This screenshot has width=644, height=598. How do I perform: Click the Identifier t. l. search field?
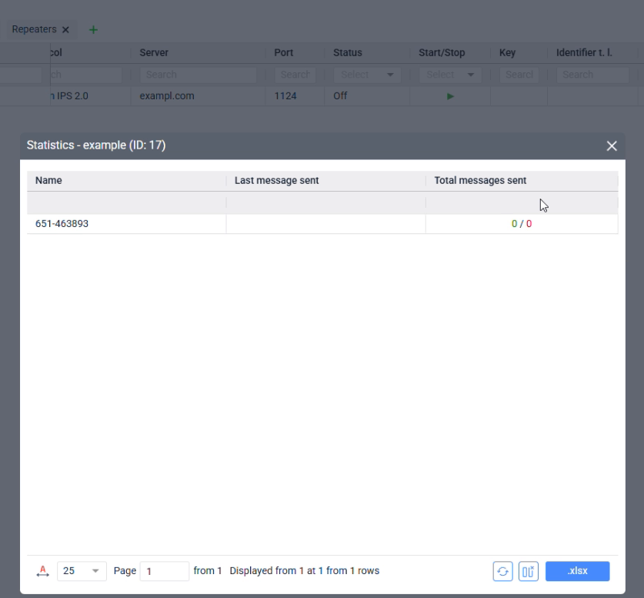click(592, 75)
